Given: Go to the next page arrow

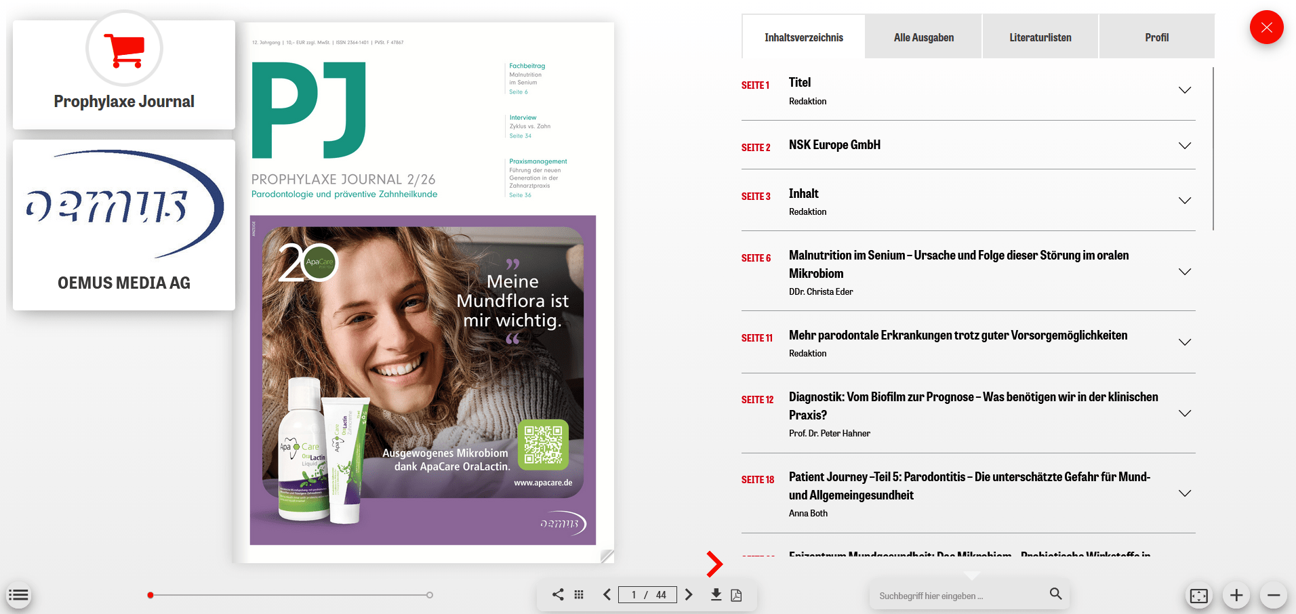Looking at the screenshot, I should 689,594.
